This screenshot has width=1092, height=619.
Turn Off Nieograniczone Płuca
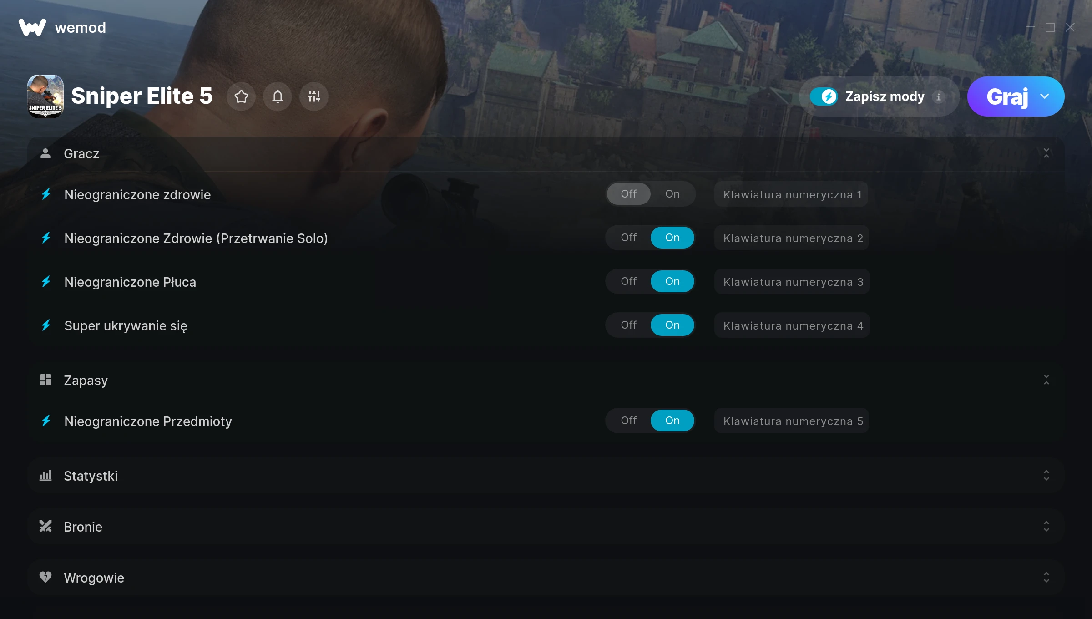pos(629,281)
